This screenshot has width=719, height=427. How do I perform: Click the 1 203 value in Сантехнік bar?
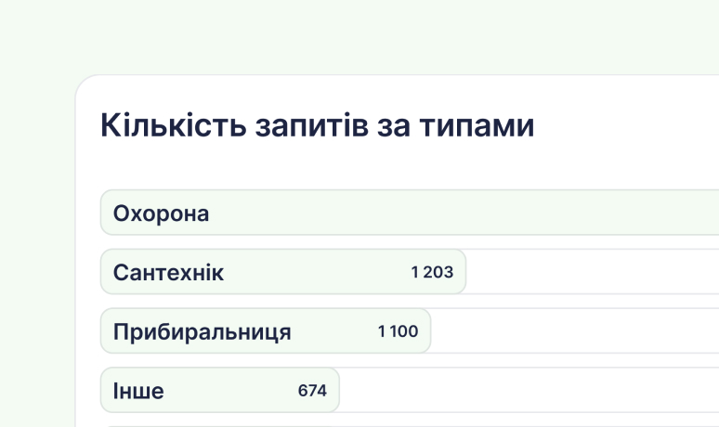(x=432, y=272)
